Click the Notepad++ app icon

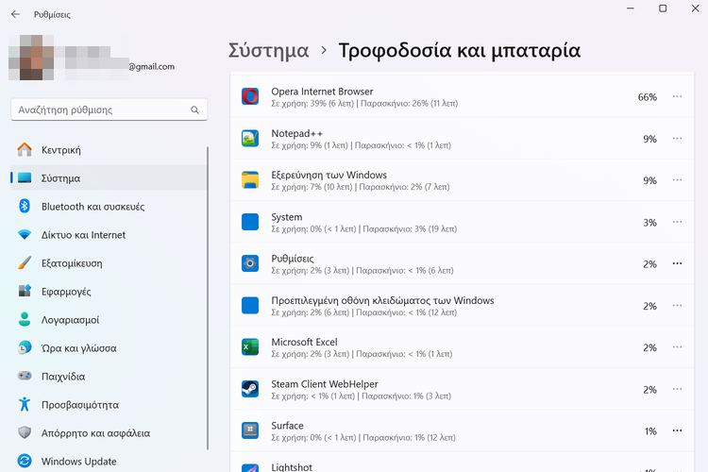tap(250, 139)
